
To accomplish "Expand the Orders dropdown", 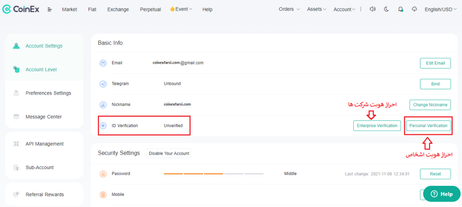I will pos(289,9).
